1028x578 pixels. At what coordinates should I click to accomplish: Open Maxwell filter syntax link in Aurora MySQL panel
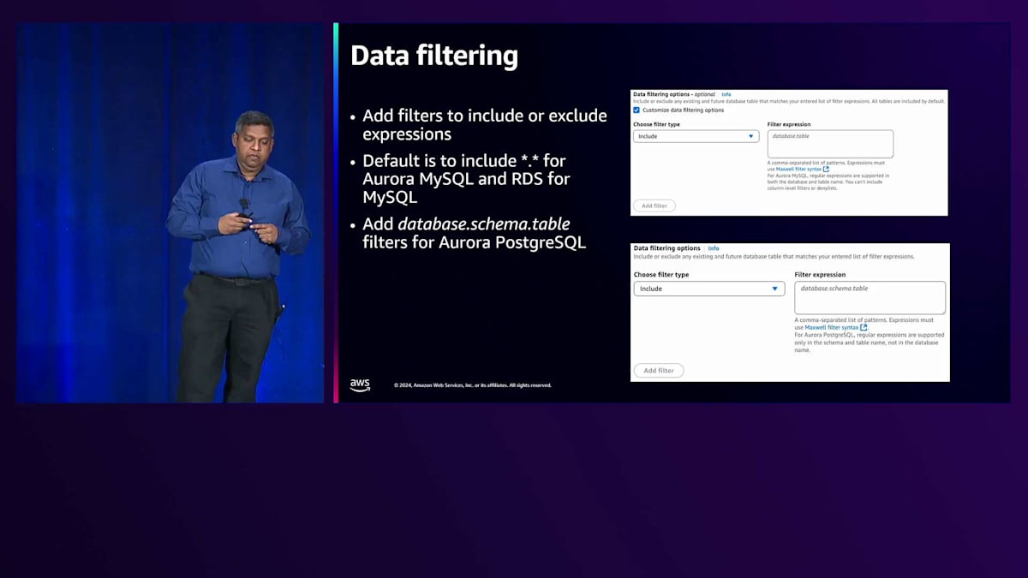click(x=798, y=169)
